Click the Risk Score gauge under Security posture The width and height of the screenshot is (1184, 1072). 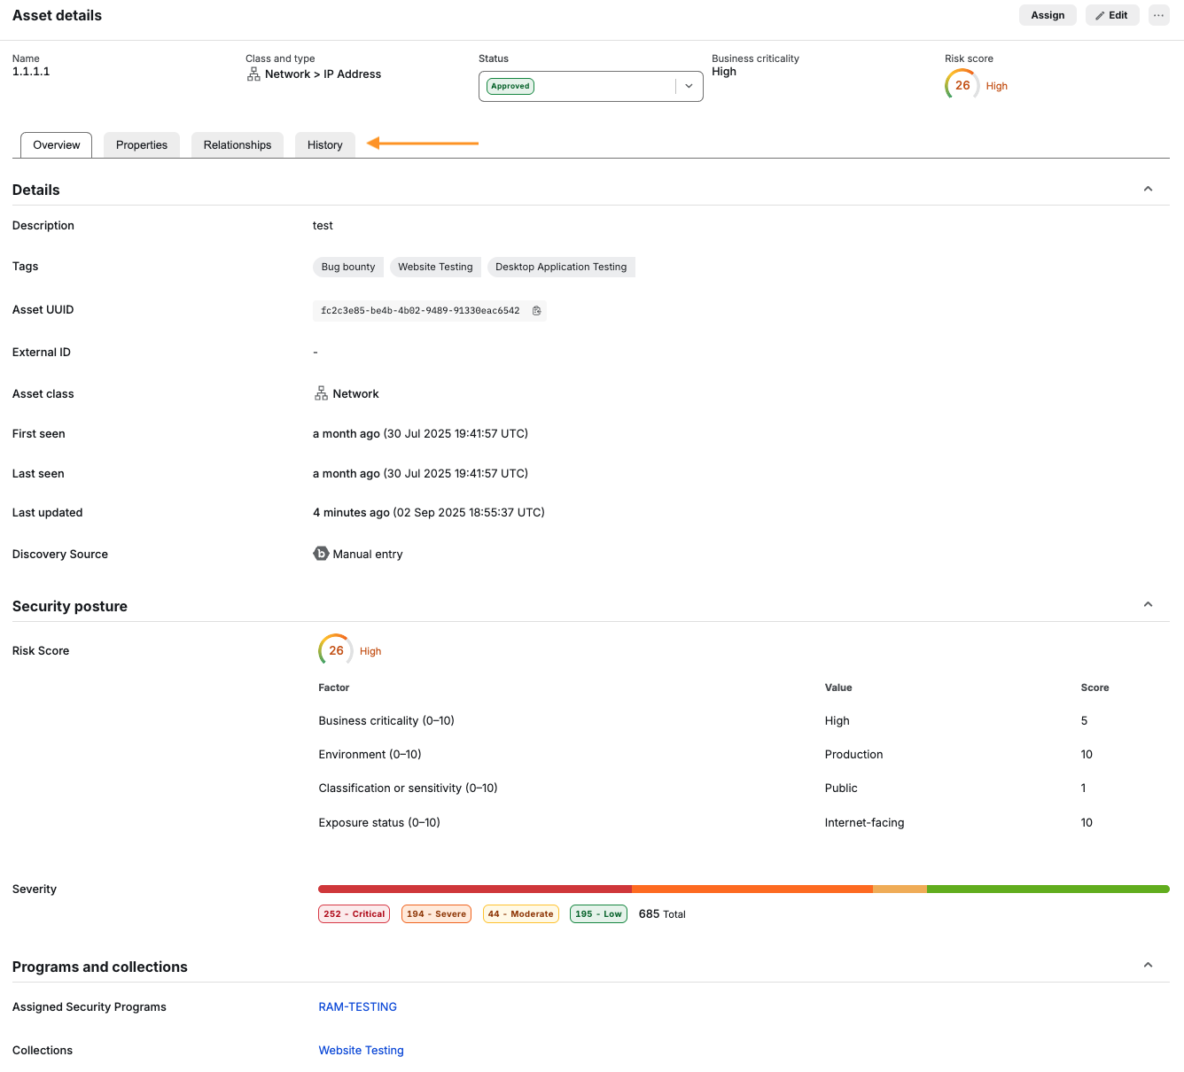coord(336,651)
